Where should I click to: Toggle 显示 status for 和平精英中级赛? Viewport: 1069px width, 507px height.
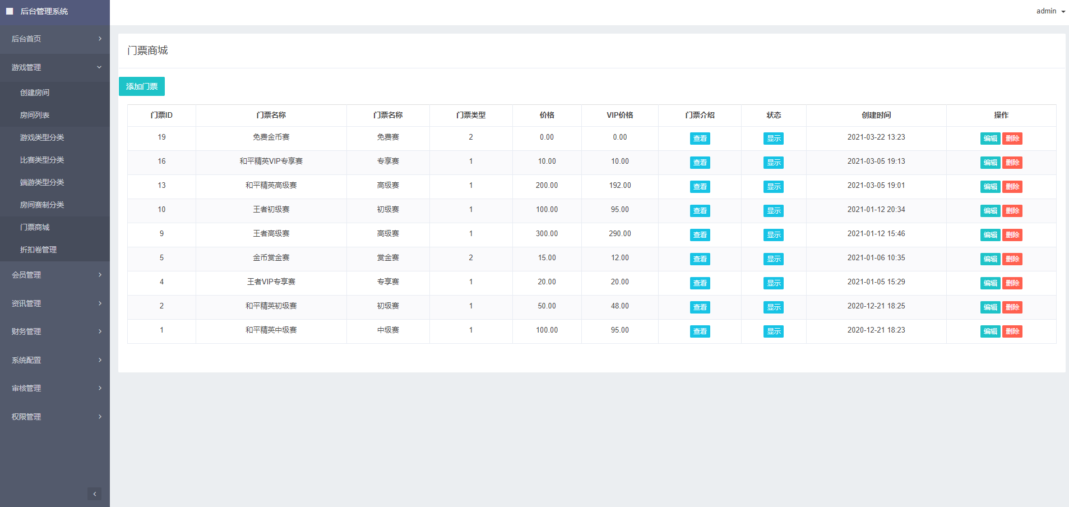pos(773,331)
